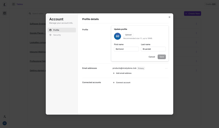Click the products@nicelydone.club email text

click(124, 68)
